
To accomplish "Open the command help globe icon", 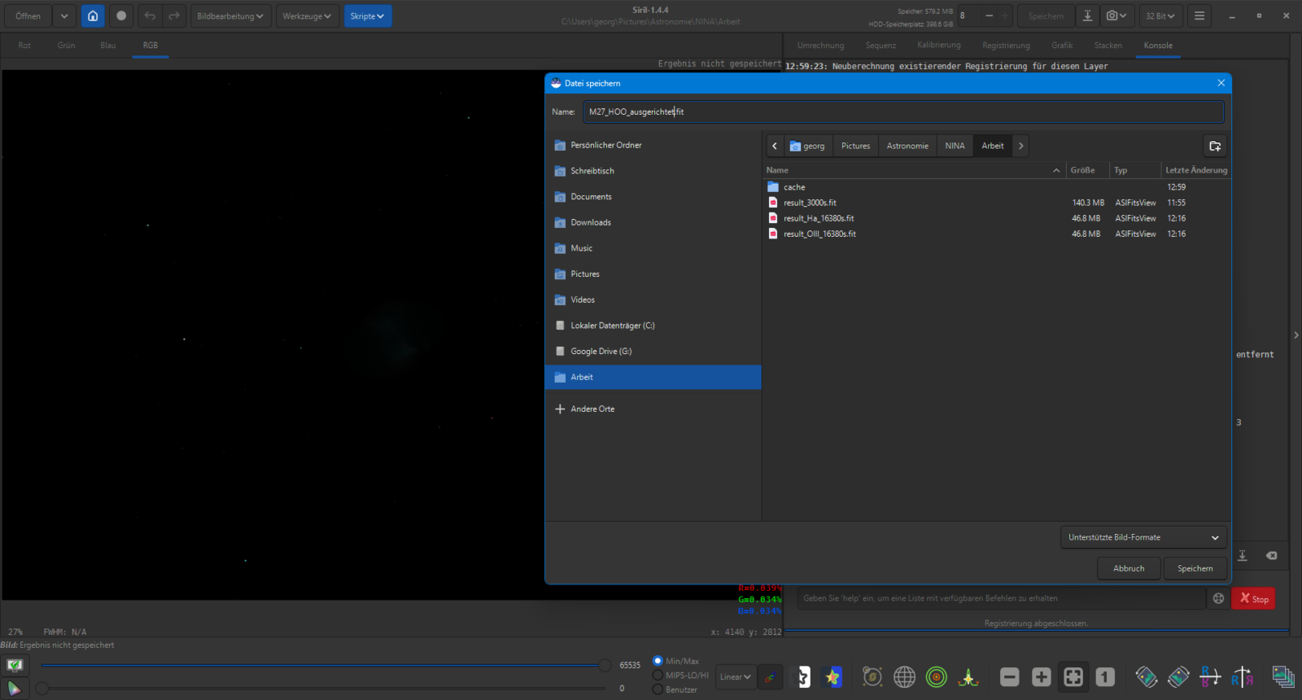I will point(1218,598).
